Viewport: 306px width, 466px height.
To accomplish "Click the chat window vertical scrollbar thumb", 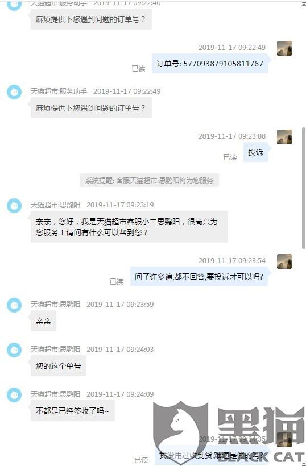I will point(304,188).
